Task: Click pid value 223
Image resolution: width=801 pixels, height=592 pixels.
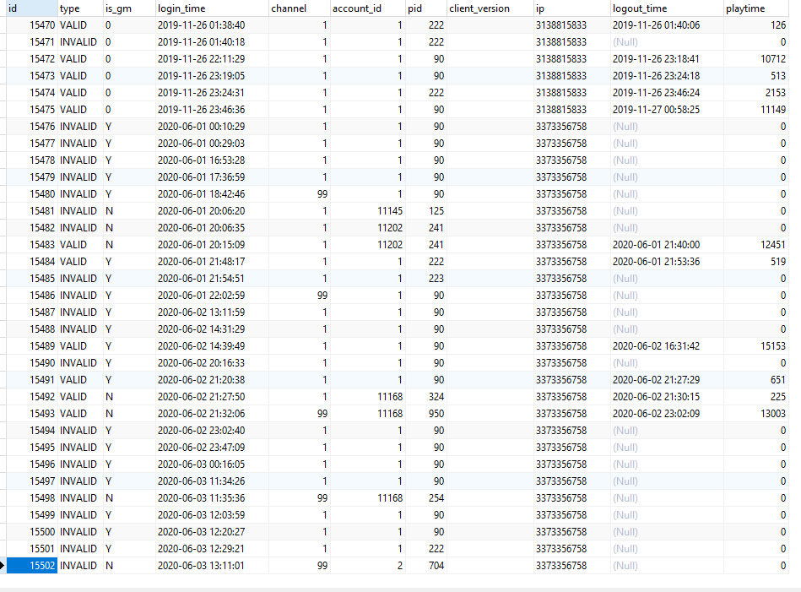Action: coord(436,278)
